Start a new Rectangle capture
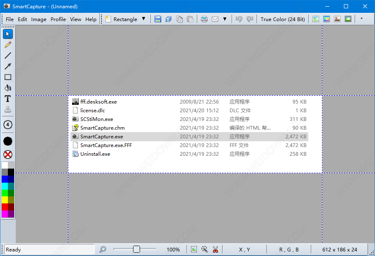Viewport: 375px width, 256px height. point(121,19)
